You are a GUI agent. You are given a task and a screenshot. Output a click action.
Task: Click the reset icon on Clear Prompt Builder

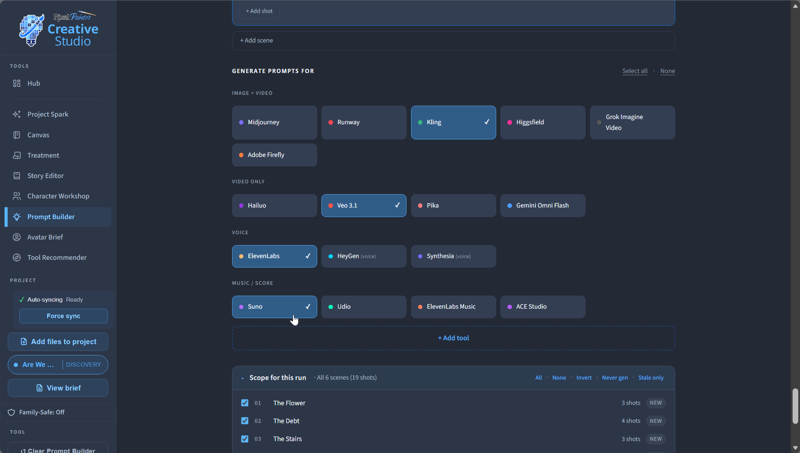[23, 451]
